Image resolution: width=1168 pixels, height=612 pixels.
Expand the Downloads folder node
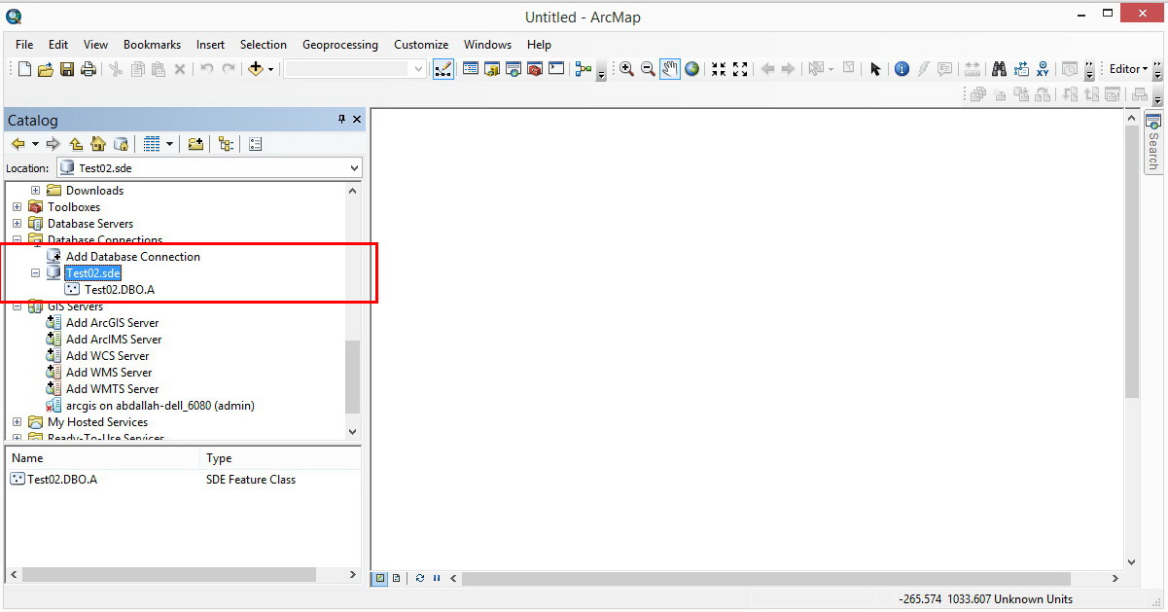point(35,191)
